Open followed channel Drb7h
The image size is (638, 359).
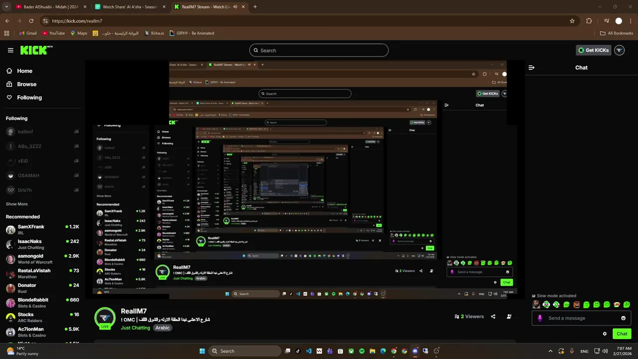tap(42, 190)
